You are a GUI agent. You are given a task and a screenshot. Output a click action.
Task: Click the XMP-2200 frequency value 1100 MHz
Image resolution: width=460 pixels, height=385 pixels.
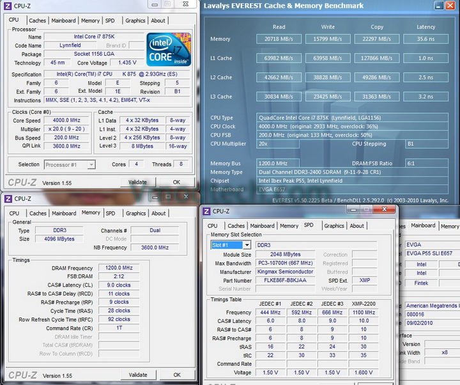point(364,313)
